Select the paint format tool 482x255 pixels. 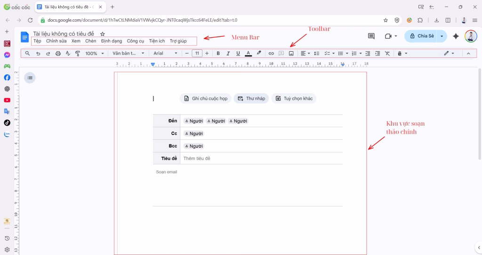pyautogui.click(x=78, y=54)
